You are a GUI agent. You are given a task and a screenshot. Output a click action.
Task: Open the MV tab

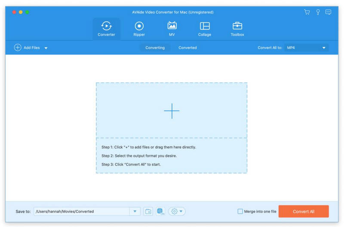tap(172, 29)
